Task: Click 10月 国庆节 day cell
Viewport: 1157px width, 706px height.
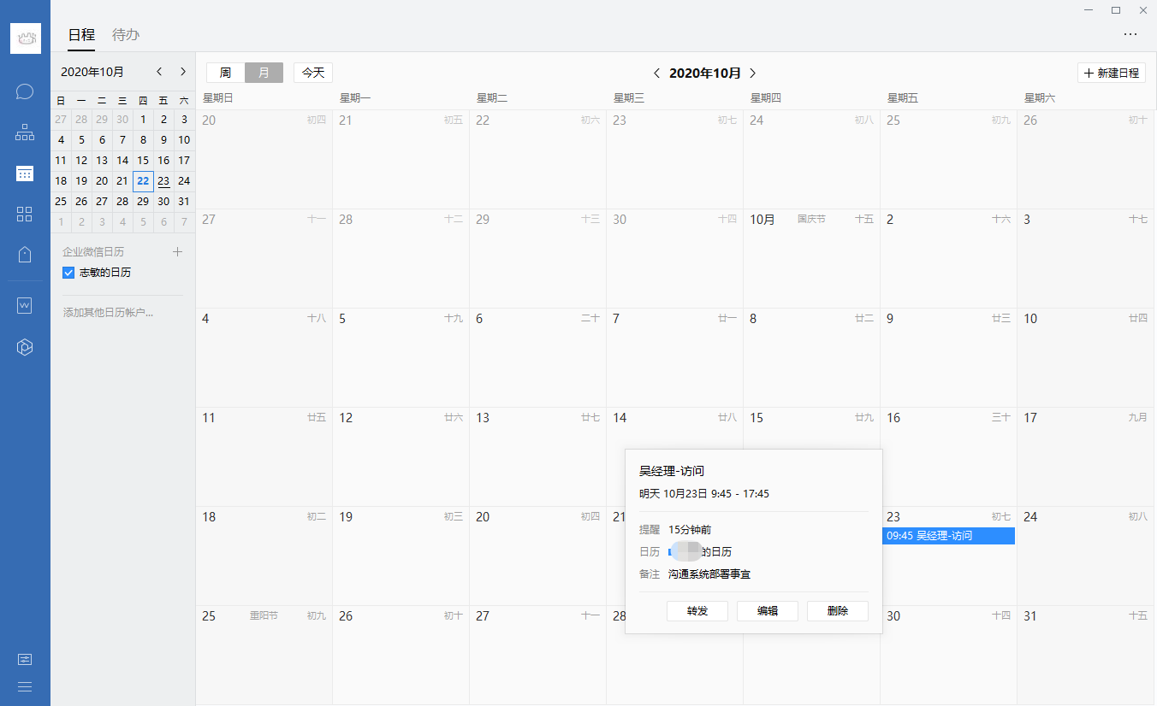Action: point(811,258)
